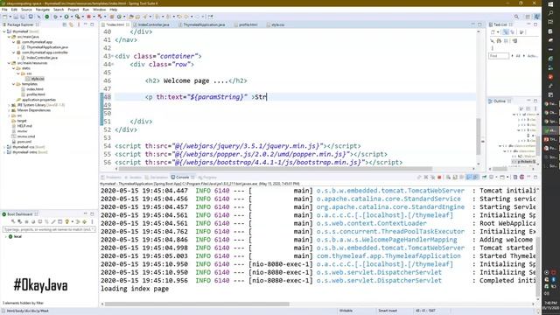Open the Run menu
The height and width of the screenshot is (315, 560).
coord(86,10)
